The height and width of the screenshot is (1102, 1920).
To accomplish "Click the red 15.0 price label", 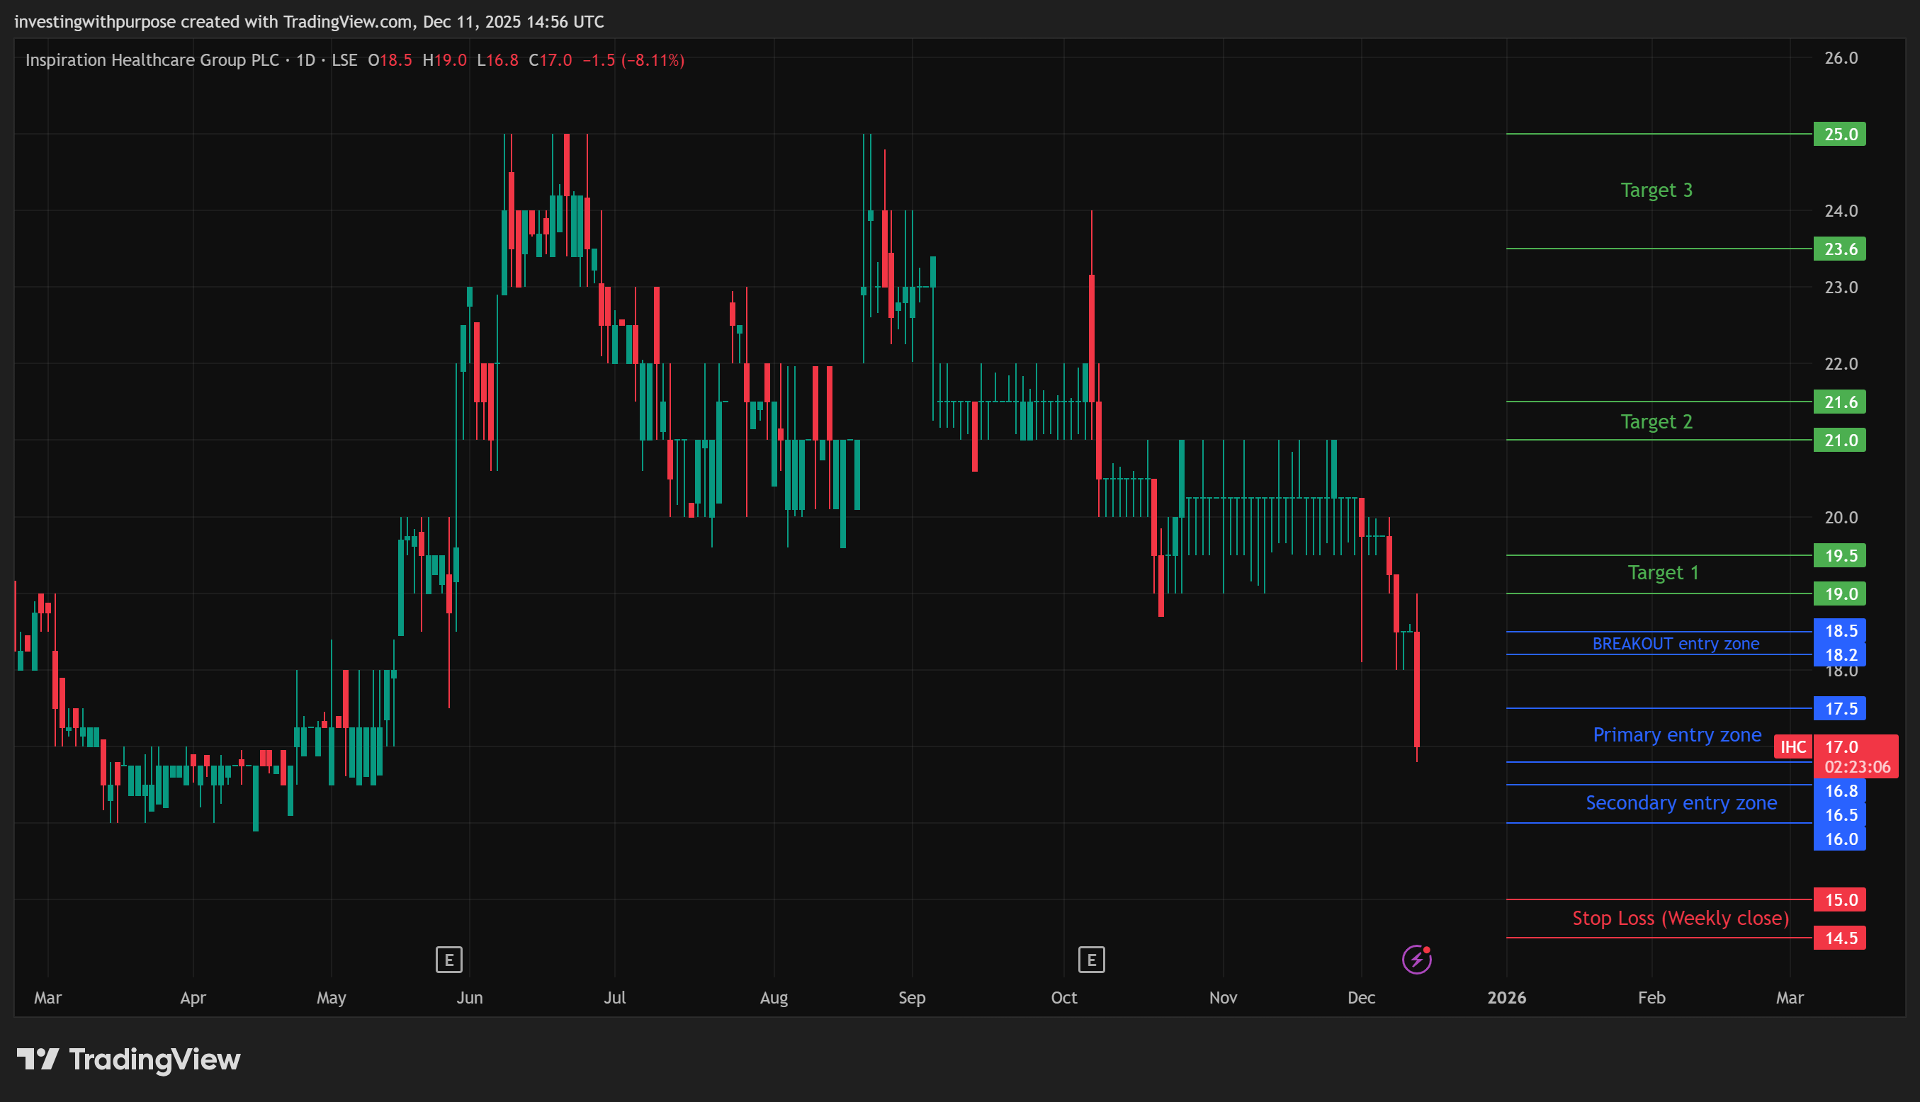I will click(1840, 900).
